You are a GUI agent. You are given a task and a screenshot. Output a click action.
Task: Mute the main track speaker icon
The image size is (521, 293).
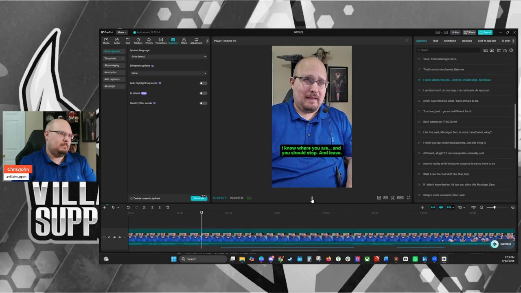[120, 237]
